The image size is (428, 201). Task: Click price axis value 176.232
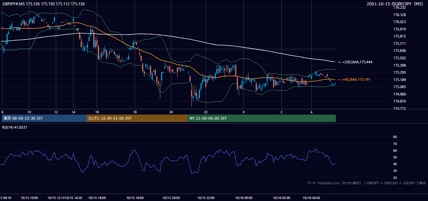coord(400,7)
